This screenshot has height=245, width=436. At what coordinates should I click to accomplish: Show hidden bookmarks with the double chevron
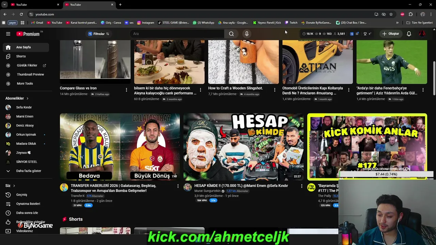pos(397,23)
